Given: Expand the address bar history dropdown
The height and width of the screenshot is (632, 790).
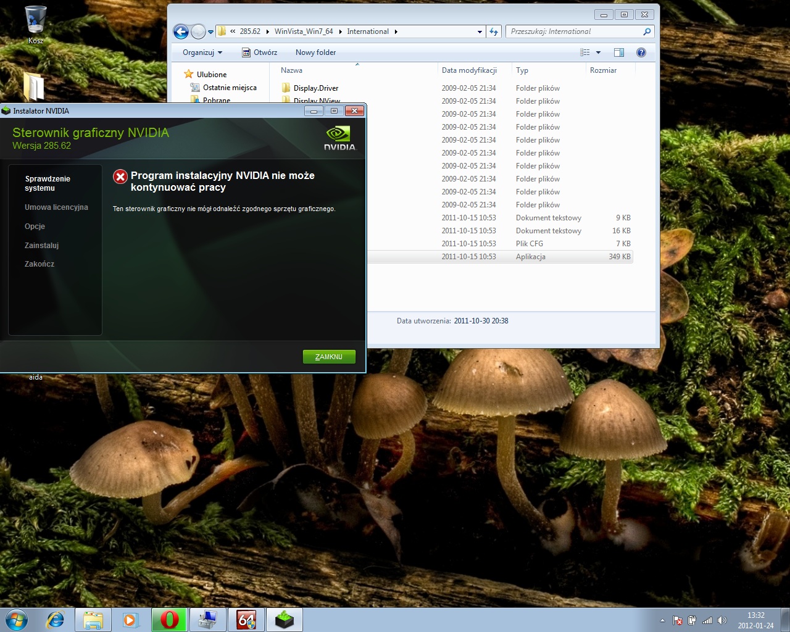Looking at the screenshot, I should (x=480, y=31).
